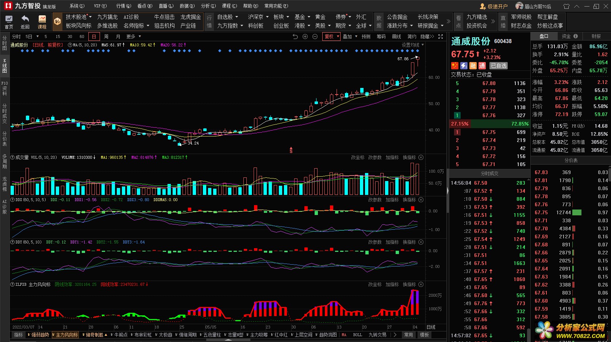Open the 系统(S) menu
The height and width of the screenshot is (342, 611).
77,6
